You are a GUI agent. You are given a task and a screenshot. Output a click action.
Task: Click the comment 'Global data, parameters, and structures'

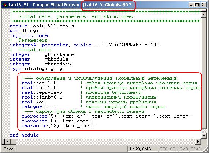click(x=75, y=16)
